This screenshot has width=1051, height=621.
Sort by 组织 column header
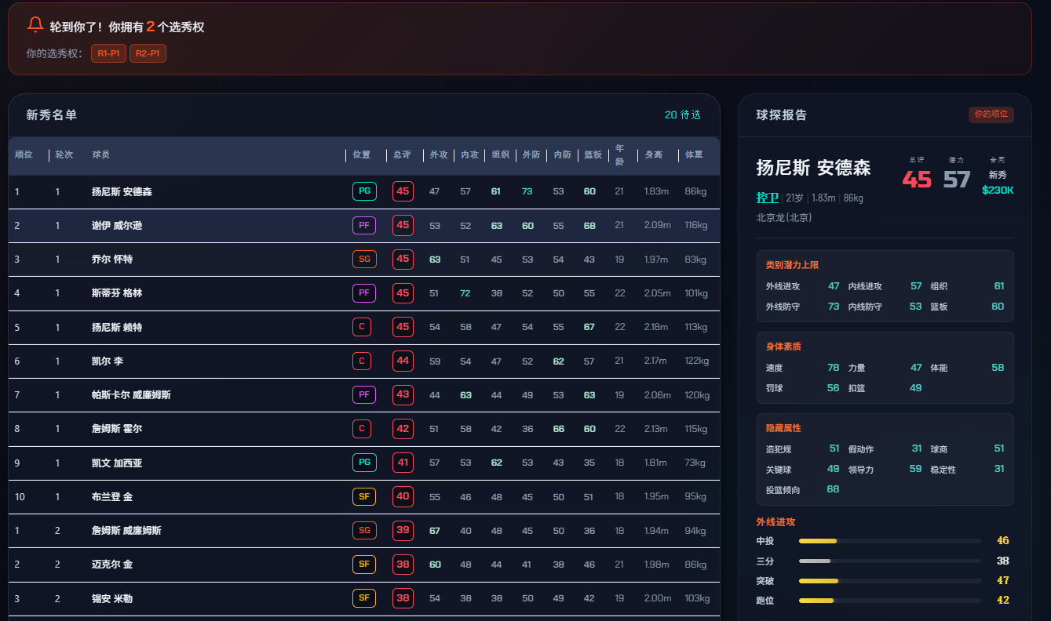click(x=500, y=155)
